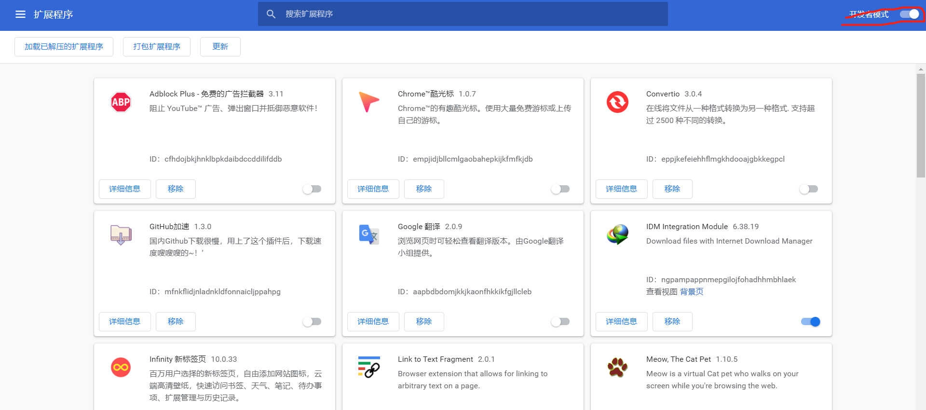
Task: Click the Meow Cat Pet paw icon
Action: (617, 367)
